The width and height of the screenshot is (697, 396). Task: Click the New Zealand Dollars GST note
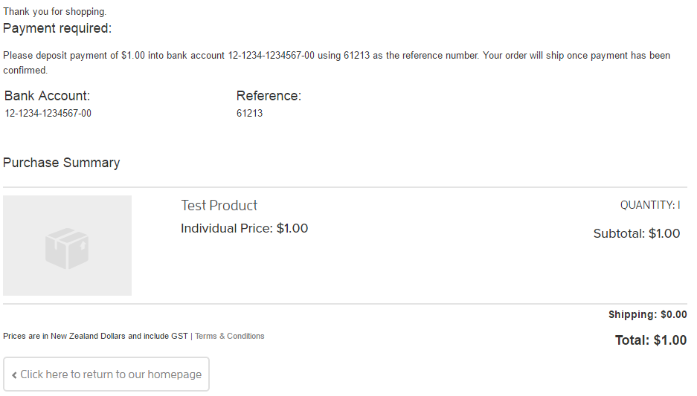pos(95,336)
